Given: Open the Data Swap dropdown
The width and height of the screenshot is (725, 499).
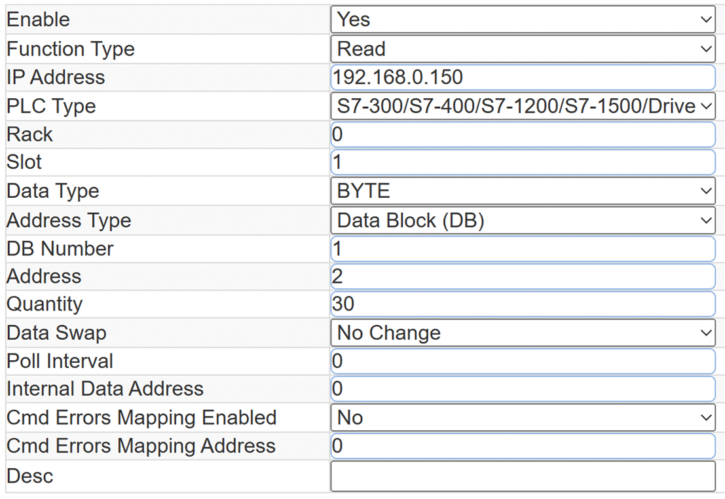Looking at the screenshot, I should 523,333.
